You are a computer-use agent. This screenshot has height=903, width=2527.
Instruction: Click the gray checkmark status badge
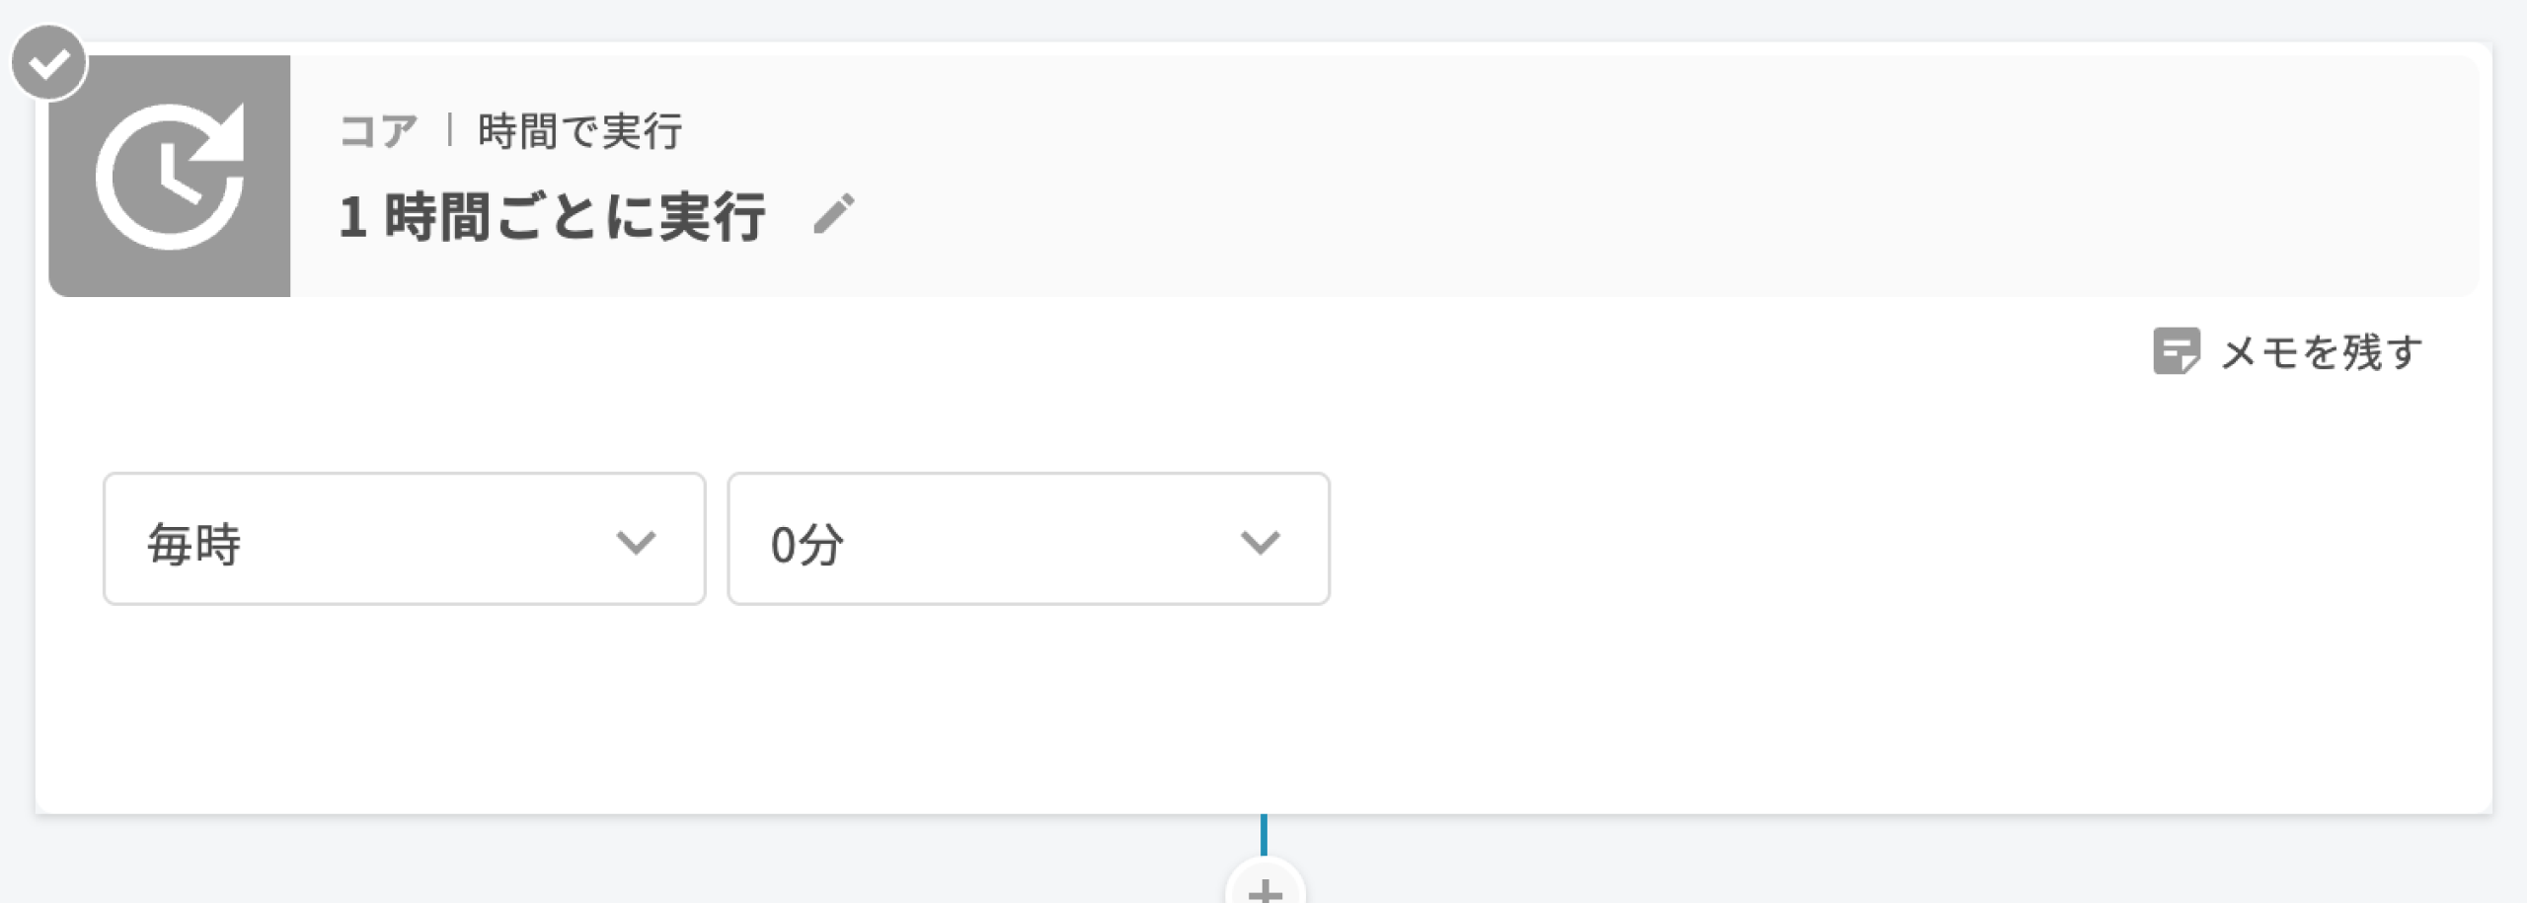[x=48, y=63]
